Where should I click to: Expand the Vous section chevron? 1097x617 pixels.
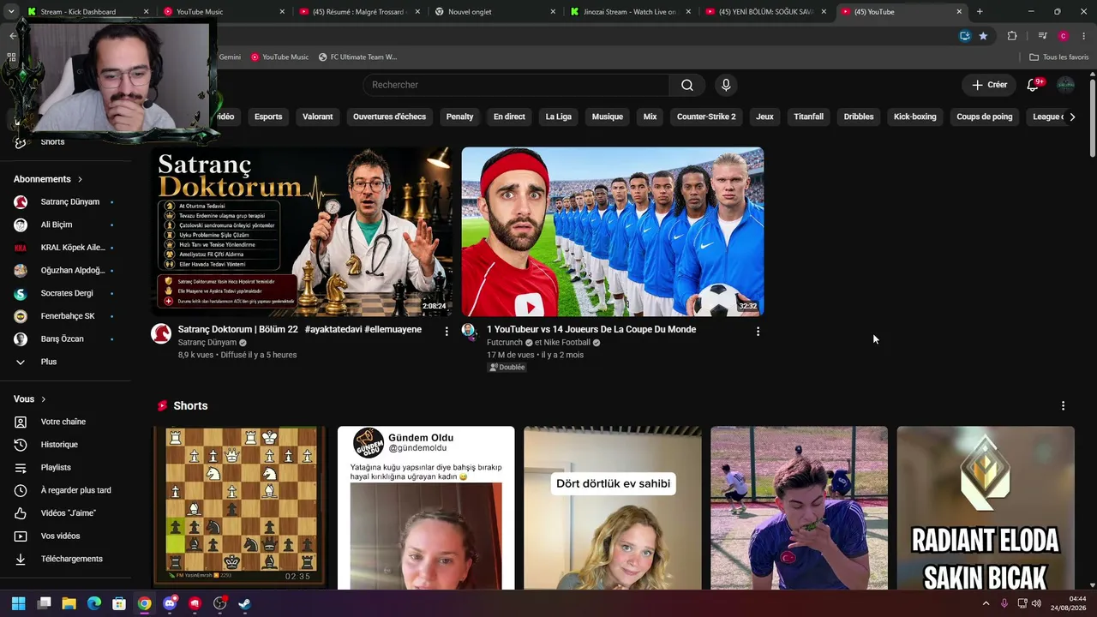coord(43,399)
